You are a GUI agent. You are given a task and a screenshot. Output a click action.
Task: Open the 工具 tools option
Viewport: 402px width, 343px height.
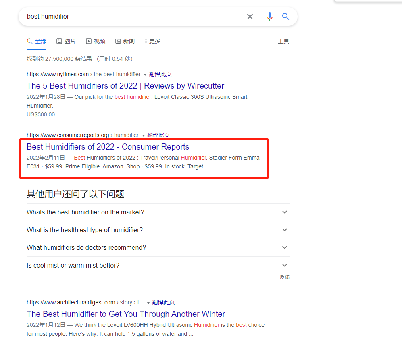click(x=283, y=41)
